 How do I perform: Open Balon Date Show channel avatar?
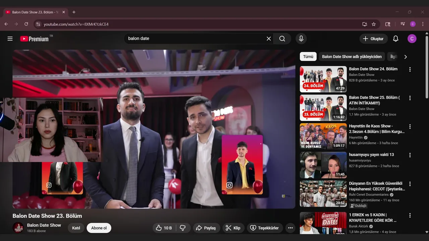[18, 228]
